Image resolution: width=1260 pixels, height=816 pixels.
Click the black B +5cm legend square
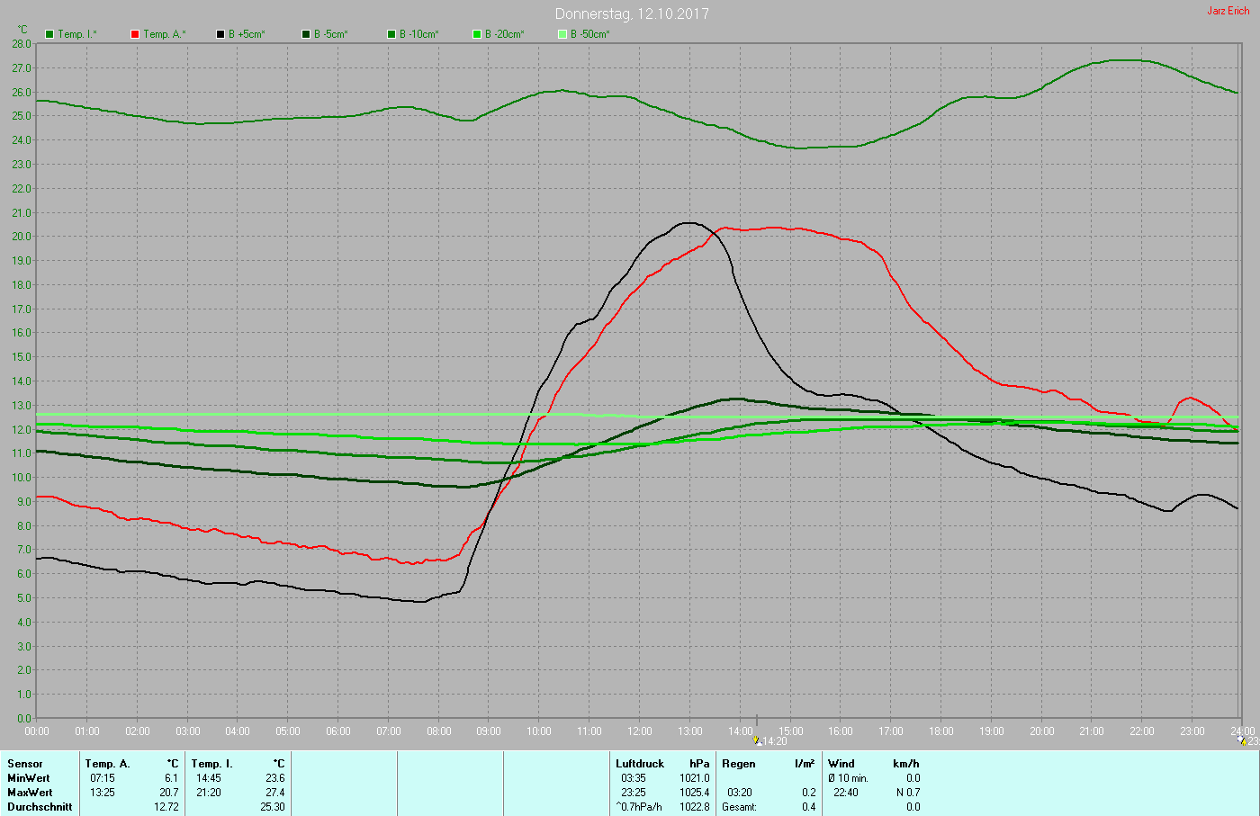click(220, 34)
